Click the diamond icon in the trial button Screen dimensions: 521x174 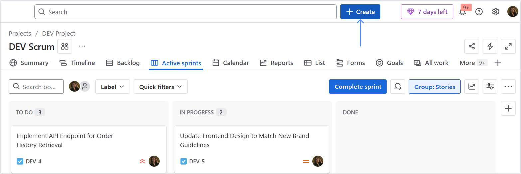[411, 12]
